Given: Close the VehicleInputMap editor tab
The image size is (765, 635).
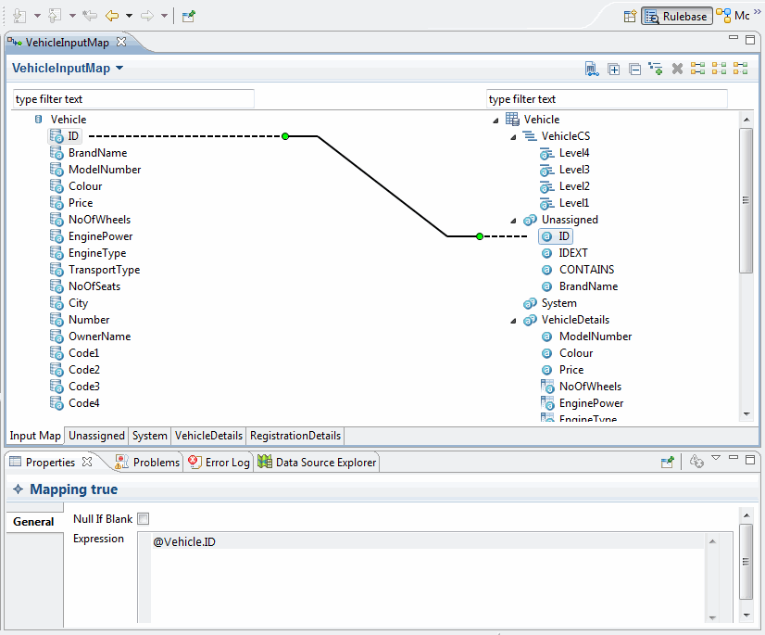Looking at the screenshot, I should [x=121, y=42].
